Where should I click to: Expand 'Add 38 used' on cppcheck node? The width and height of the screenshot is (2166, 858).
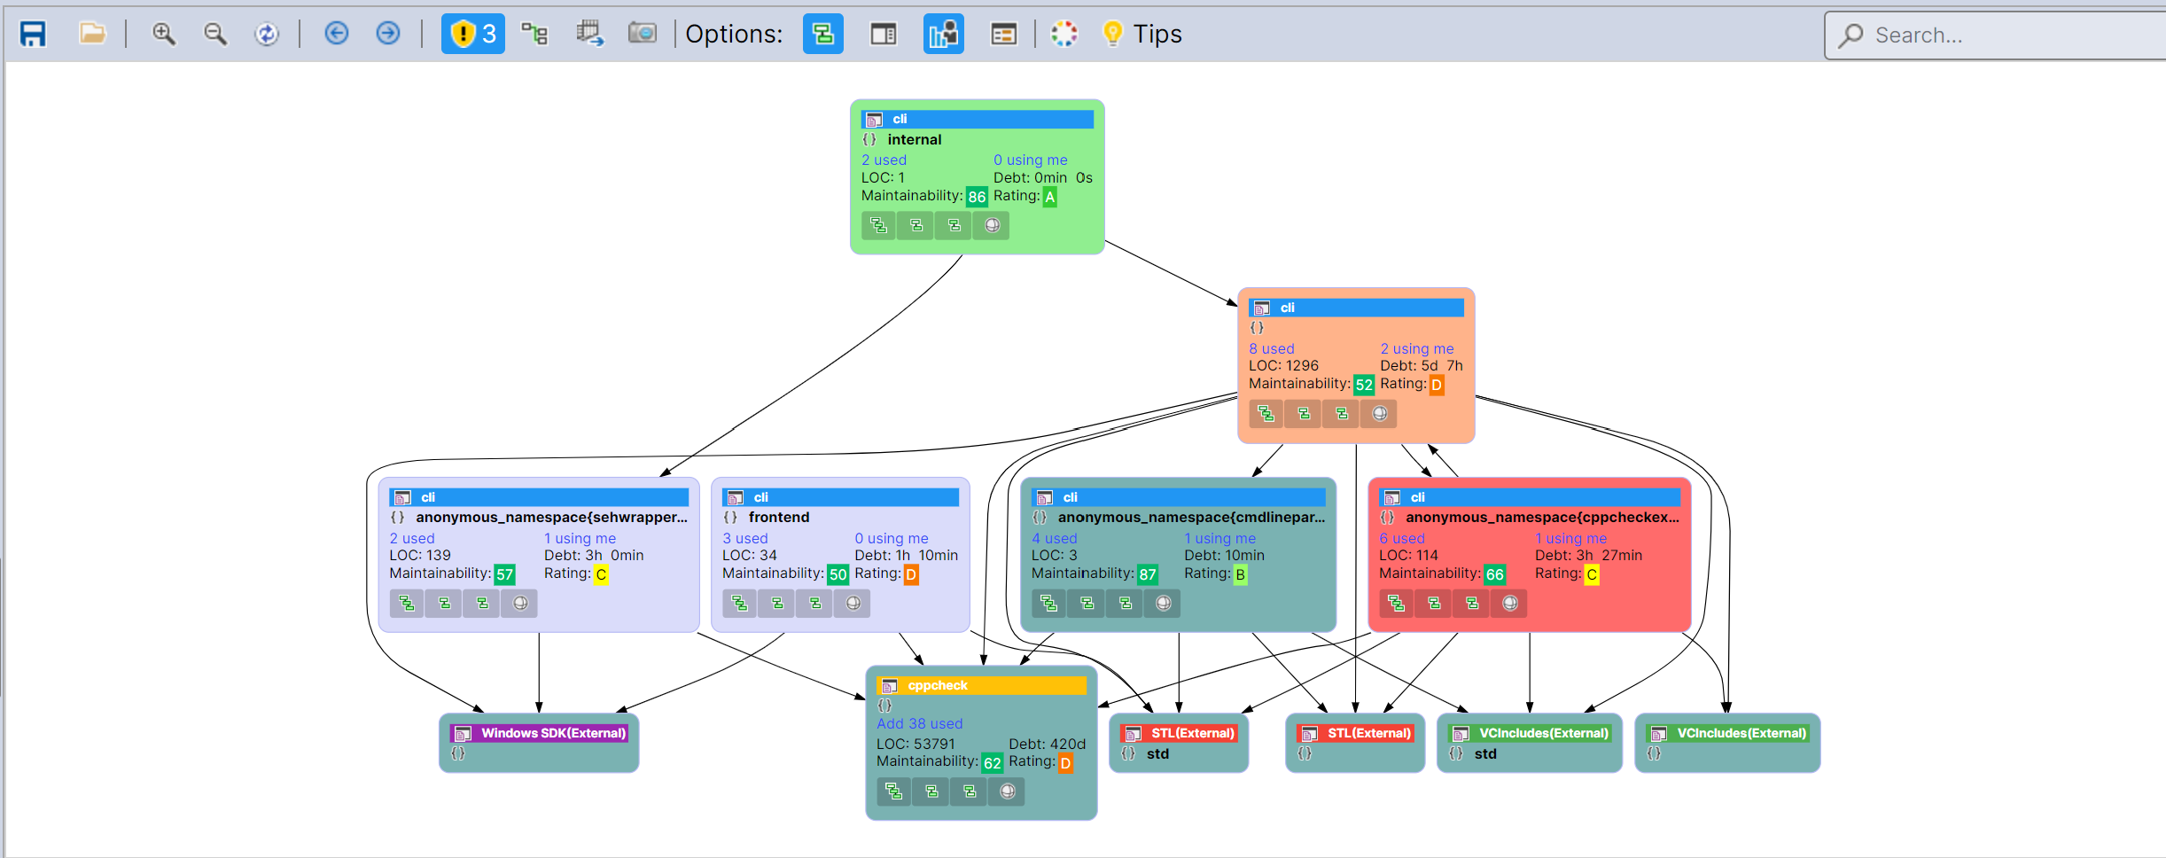coord(919,723)
